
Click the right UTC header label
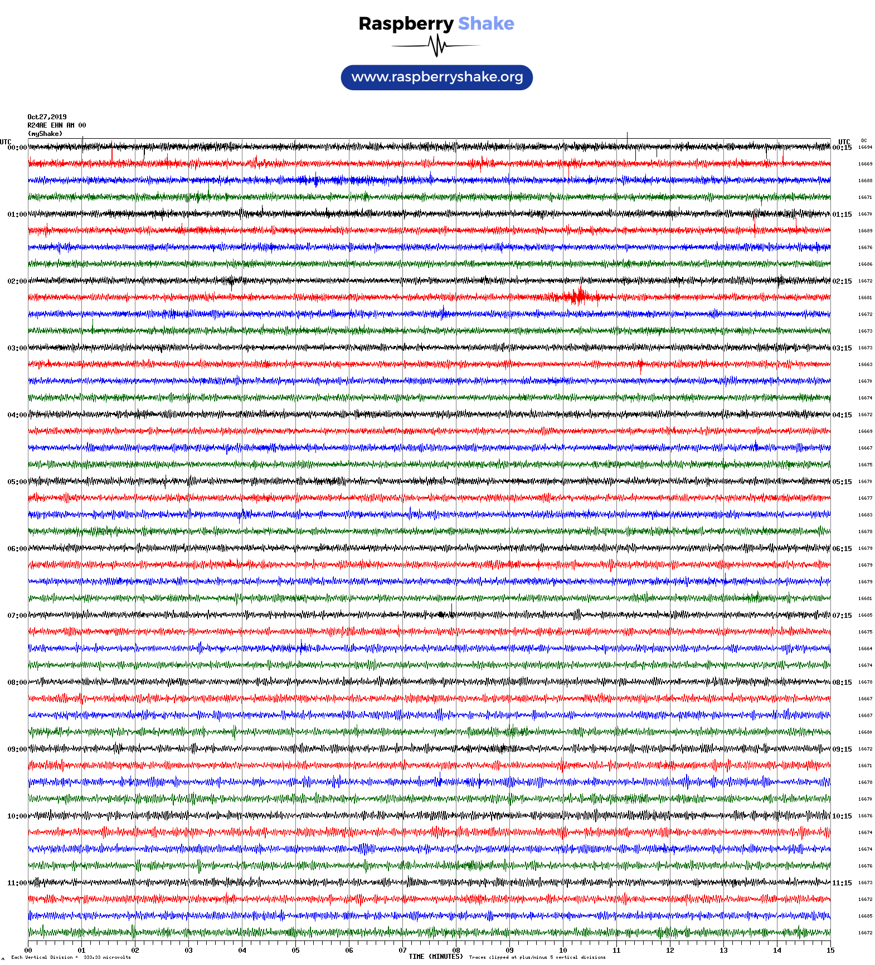point(844,142)
